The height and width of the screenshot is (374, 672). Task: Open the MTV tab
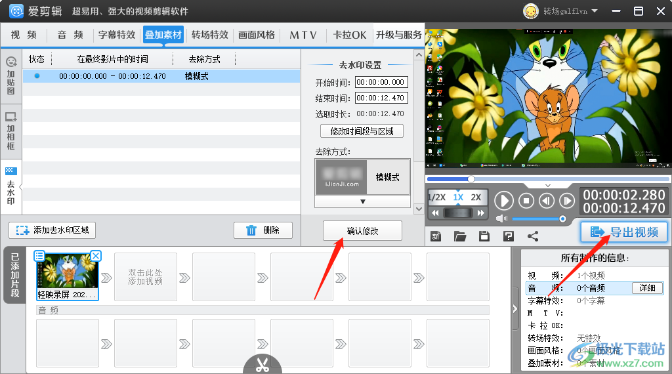click(x=303, y=35)
